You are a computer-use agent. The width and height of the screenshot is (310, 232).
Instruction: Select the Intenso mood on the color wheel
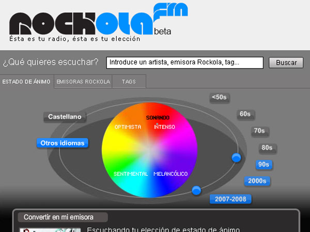pos(164,127)
